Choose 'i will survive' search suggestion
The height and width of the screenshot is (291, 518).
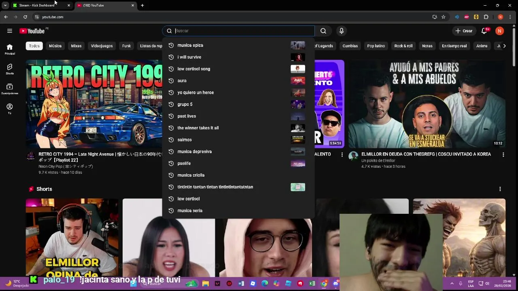click(238, 57)
